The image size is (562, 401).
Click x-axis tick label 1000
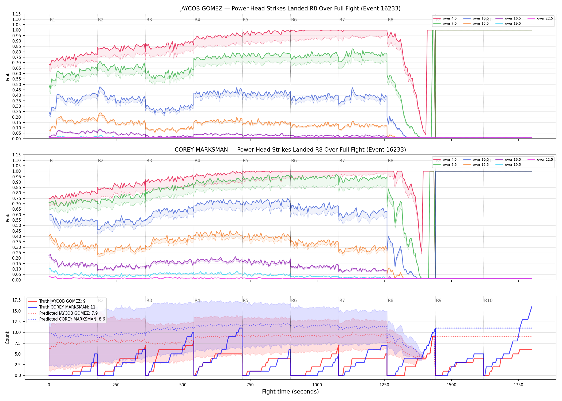(x=317, y=385)
